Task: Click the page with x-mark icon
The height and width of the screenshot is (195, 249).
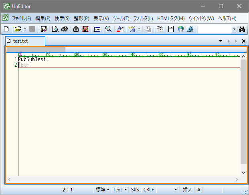Action: pos(171,29)
